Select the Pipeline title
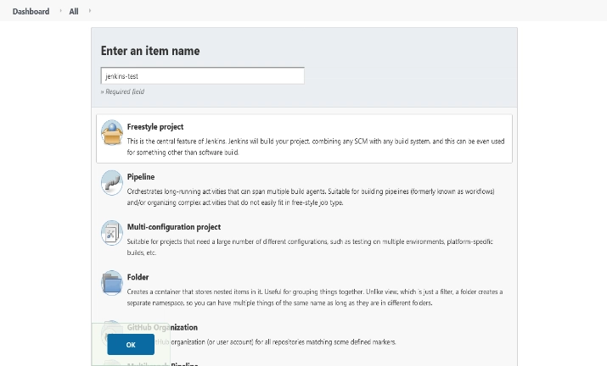607x366 pixels. coord(141,176)
